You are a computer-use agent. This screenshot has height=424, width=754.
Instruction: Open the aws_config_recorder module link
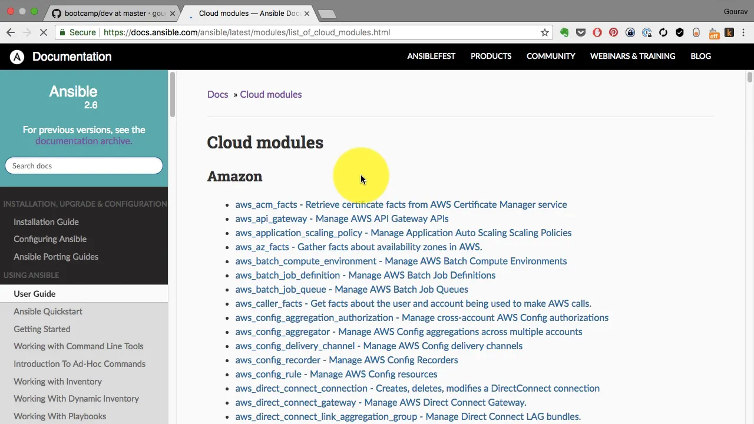346,360
